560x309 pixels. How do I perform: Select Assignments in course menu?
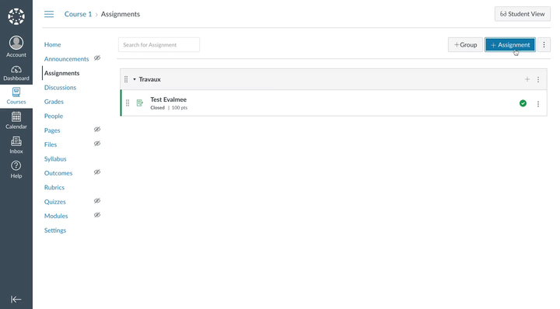click(x=61, y=73)
